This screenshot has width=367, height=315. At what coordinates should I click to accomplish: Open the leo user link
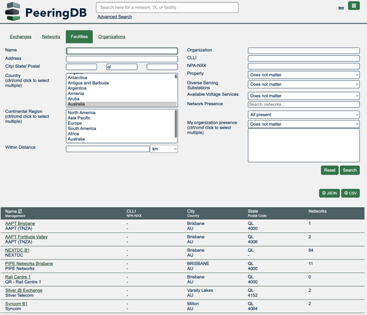point(341,8)
